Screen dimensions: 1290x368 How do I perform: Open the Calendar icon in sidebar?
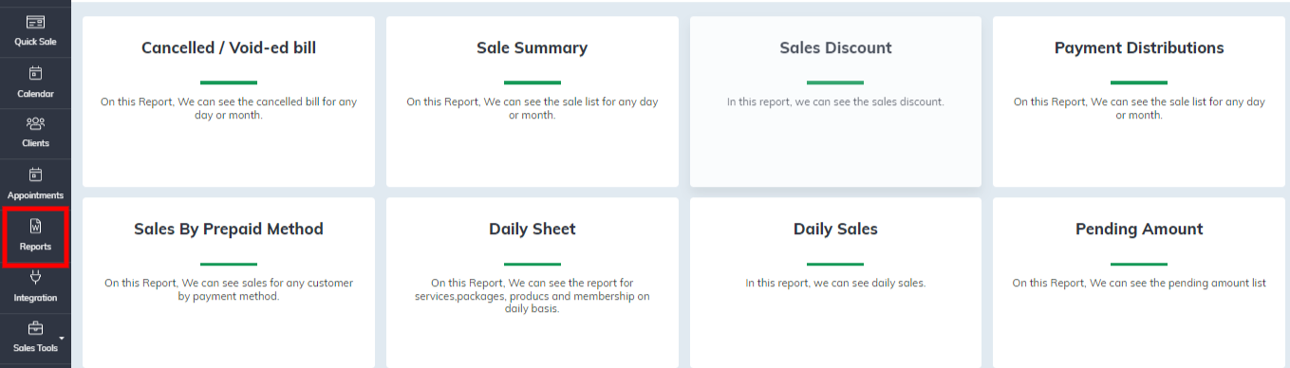35,73
